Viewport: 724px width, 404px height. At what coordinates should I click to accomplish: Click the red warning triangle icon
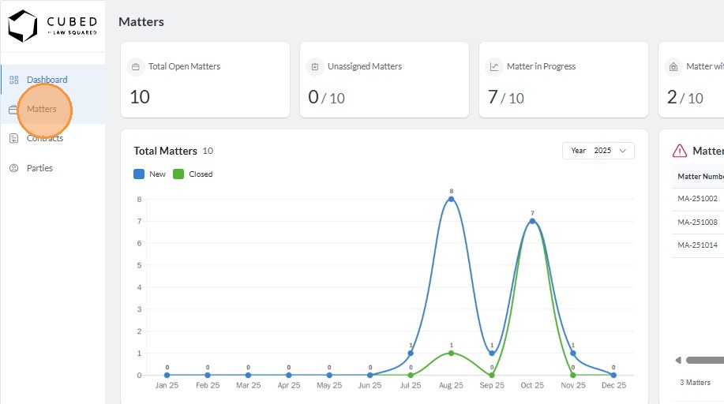pyautogui.click(x=679, y=151)
